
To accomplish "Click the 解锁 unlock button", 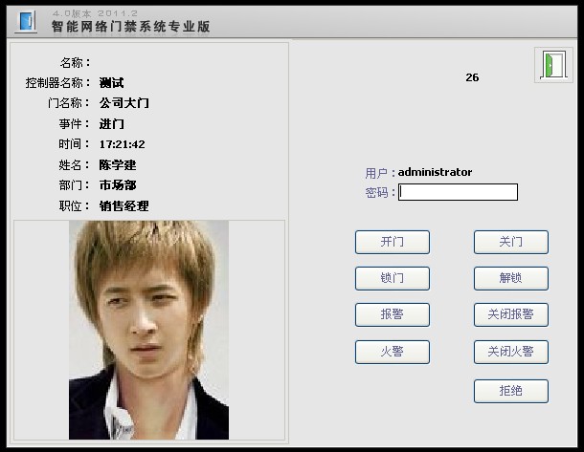I will tap(510, 278).
